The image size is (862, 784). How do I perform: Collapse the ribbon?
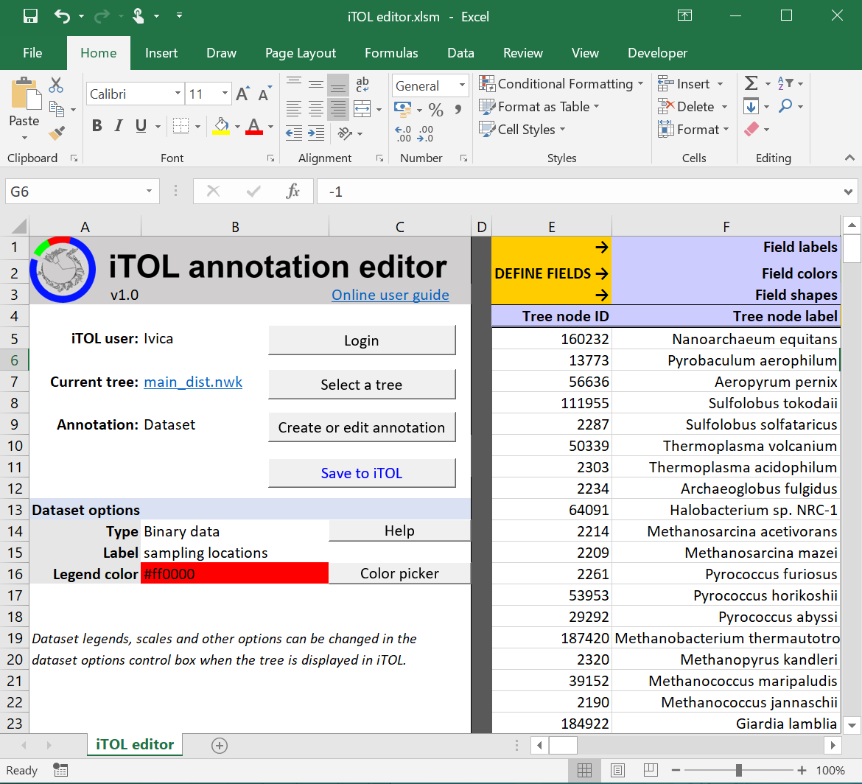(849, 158)
